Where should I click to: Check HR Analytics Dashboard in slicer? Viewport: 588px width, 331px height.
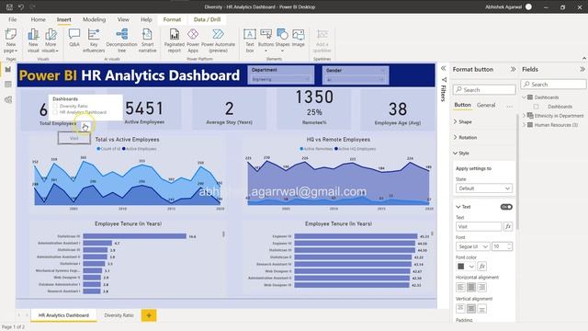55,112
